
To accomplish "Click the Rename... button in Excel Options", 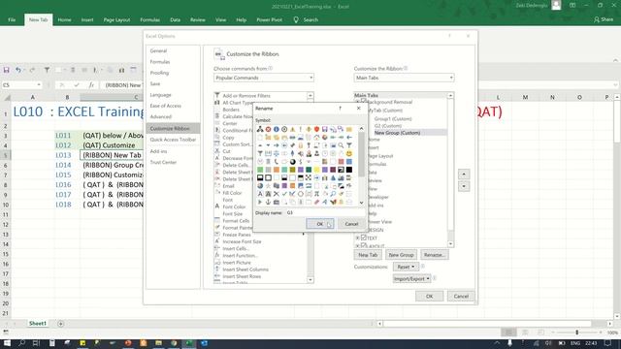I will tap(434, 255).
